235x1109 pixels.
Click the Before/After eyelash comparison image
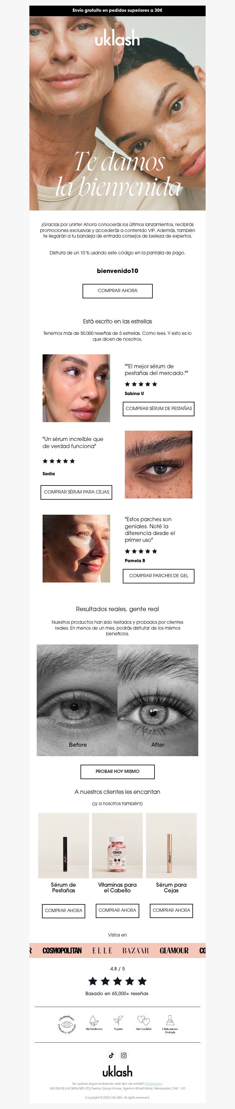click(117, 700)
